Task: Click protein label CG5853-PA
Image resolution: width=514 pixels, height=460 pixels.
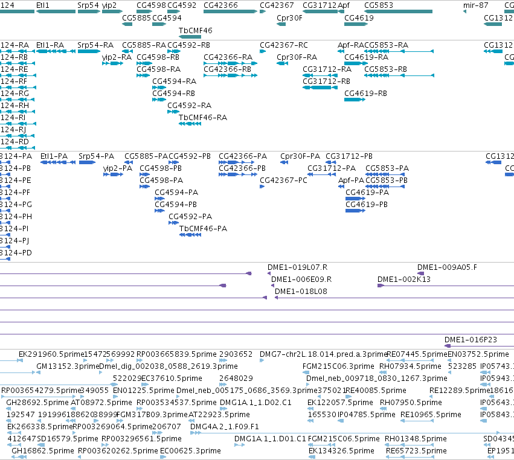Action: click(x=387, y=168)
